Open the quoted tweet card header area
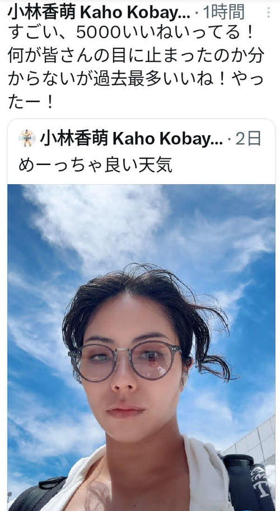Image resolution: width=280 pixels, height=511 pixels. tap(141, 152)
